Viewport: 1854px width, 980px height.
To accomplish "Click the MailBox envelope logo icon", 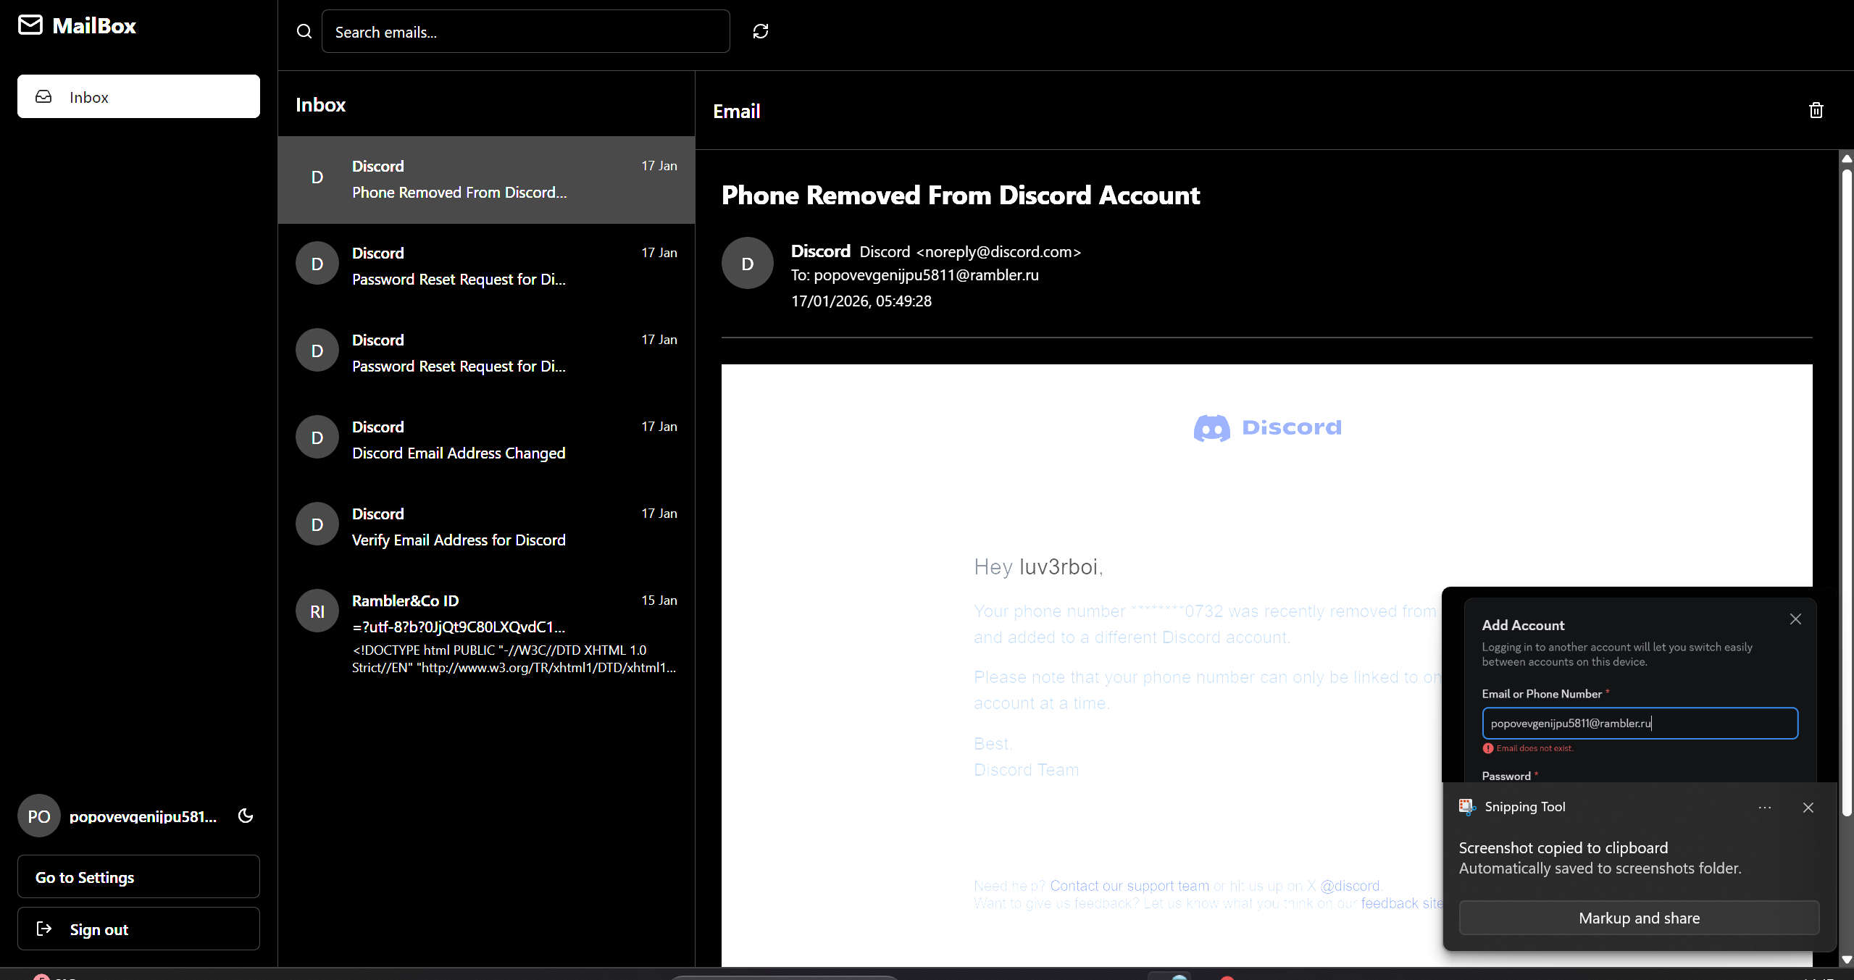I will 30,25.
